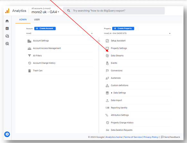
Task: Open Analytics home footer link
Action: pos(114,137)
